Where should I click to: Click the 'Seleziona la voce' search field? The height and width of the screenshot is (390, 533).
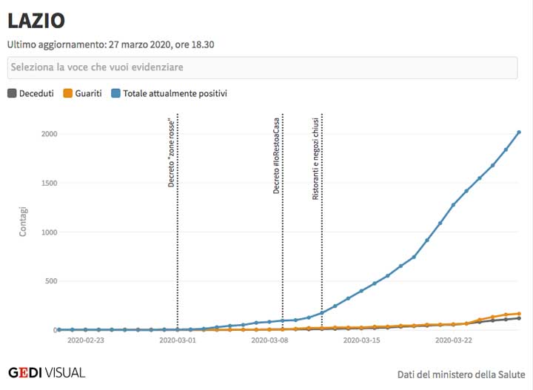click(x=263, y=67)
